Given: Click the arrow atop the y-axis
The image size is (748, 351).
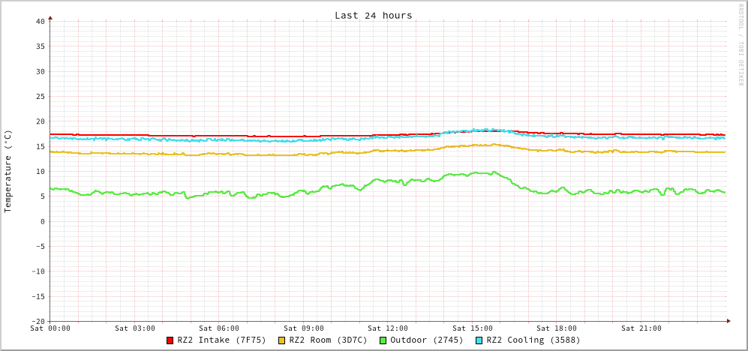Looking at the screenshot, I should (50, 17).
